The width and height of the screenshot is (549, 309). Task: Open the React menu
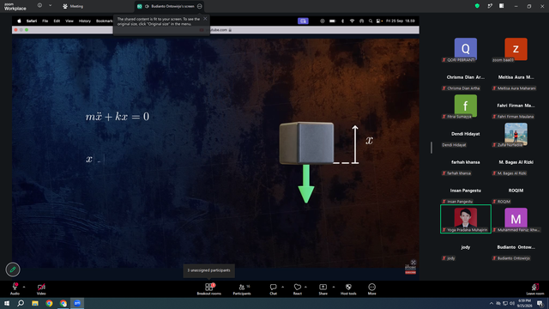pos(298,289)
